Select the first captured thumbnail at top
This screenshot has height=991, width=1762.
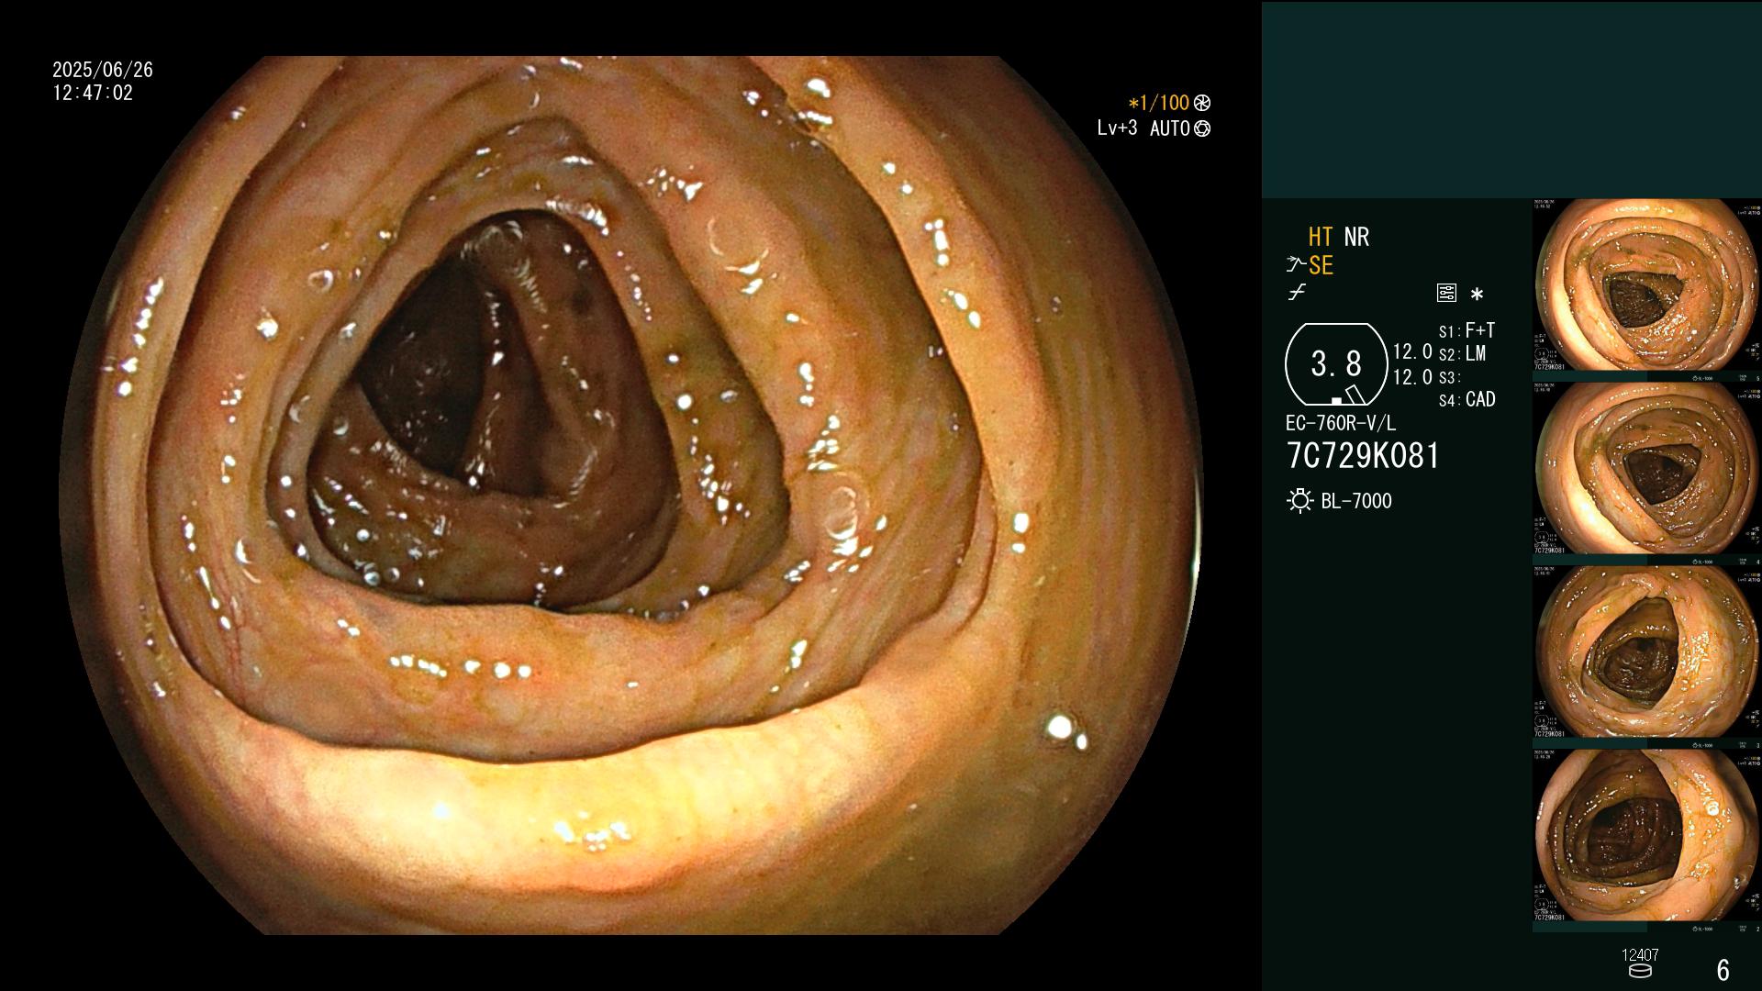1646,285
